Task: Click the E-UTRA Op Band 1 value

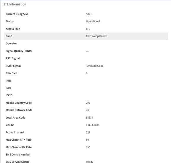Action: pyautogui.click(x=96, y=36)
